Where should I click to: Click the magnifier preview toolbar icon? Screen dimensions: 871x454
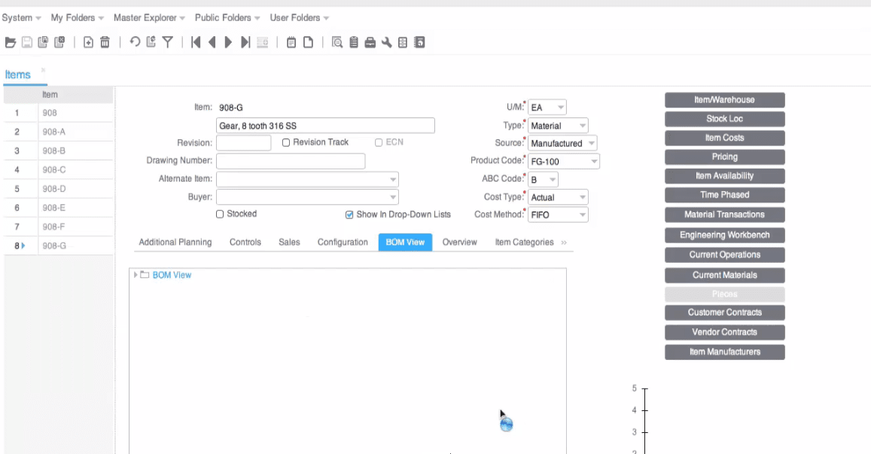337,42
